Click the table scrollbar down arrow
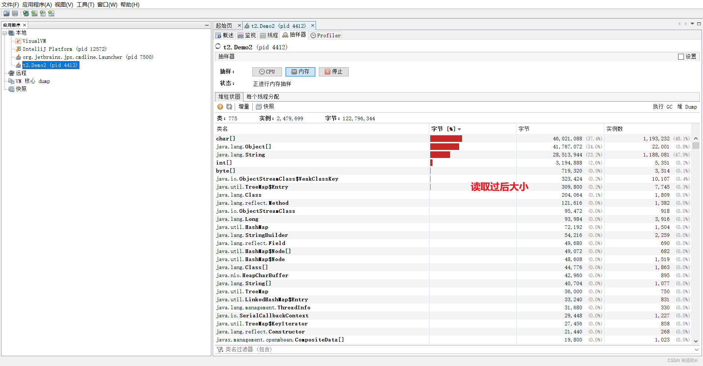The image size is (703, 366). 696,341
